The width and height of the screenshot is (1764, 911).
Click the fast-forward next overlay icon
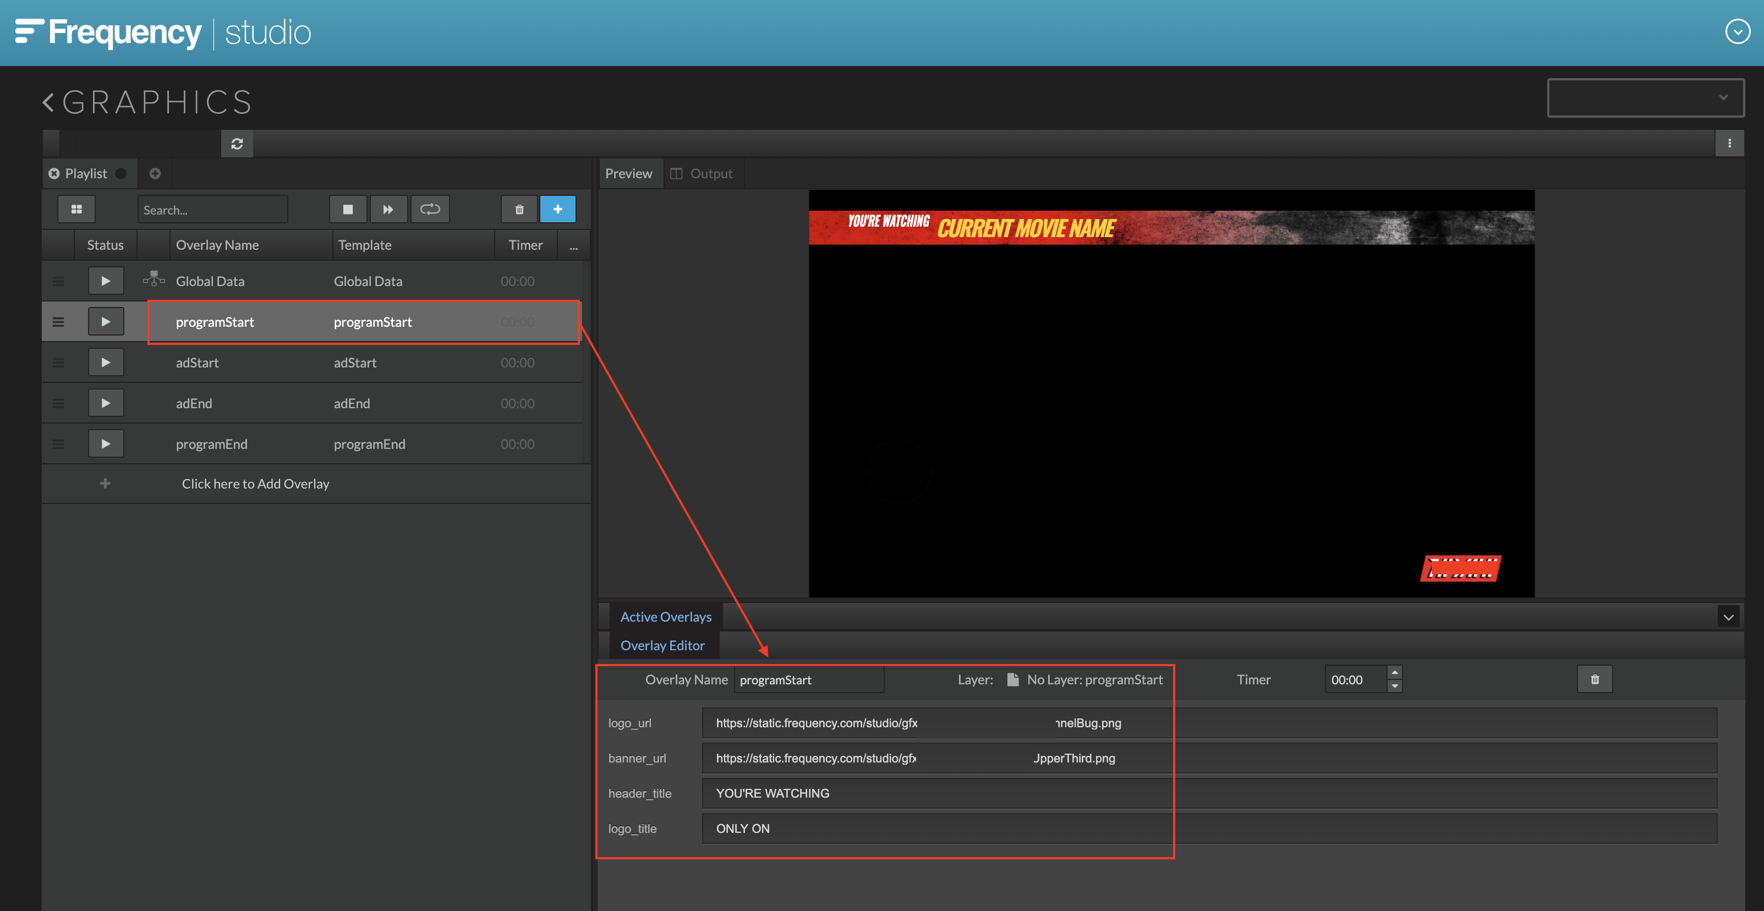[388, 210]
